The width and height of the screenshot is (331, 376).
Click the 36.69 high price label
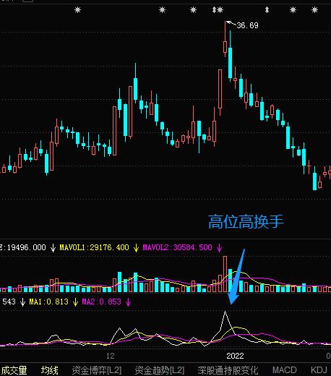tap(247, 25)
